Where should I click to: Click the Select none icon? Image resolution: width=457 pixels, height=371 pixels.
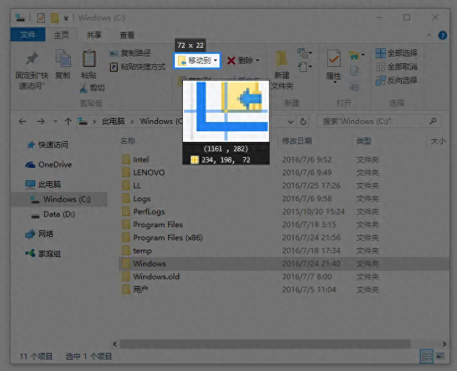[x=380, y=67]
